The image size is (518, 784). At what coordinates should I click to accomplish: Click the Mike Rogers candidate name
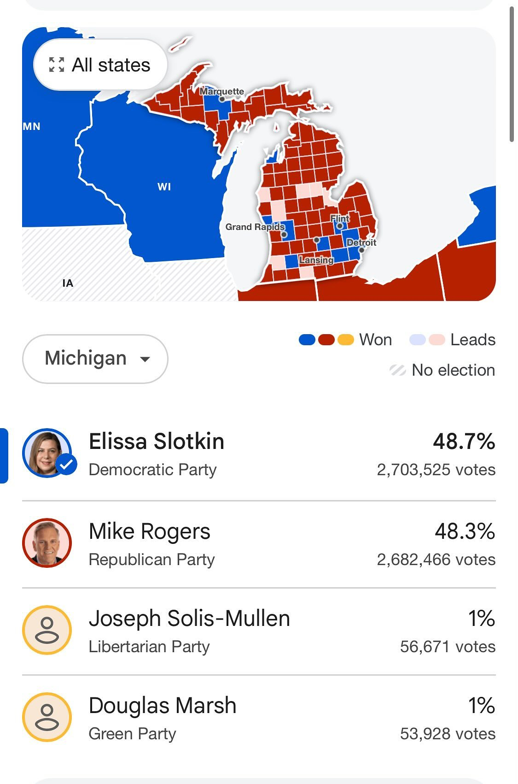150,531
